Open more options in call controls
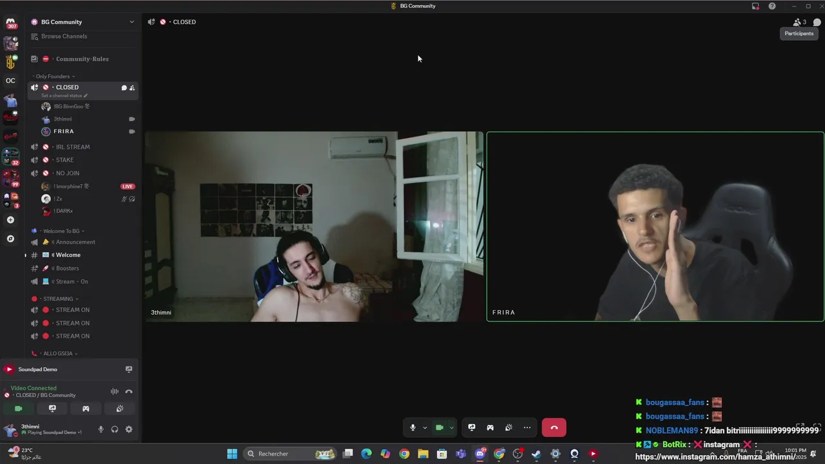Viewport: 825px width, 464px height. pos(527,427)
